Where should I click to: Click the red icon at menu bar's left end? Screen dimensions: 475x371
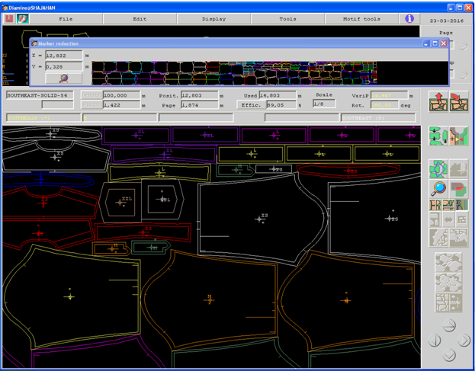pyautogui.click(x=8, y=18)
